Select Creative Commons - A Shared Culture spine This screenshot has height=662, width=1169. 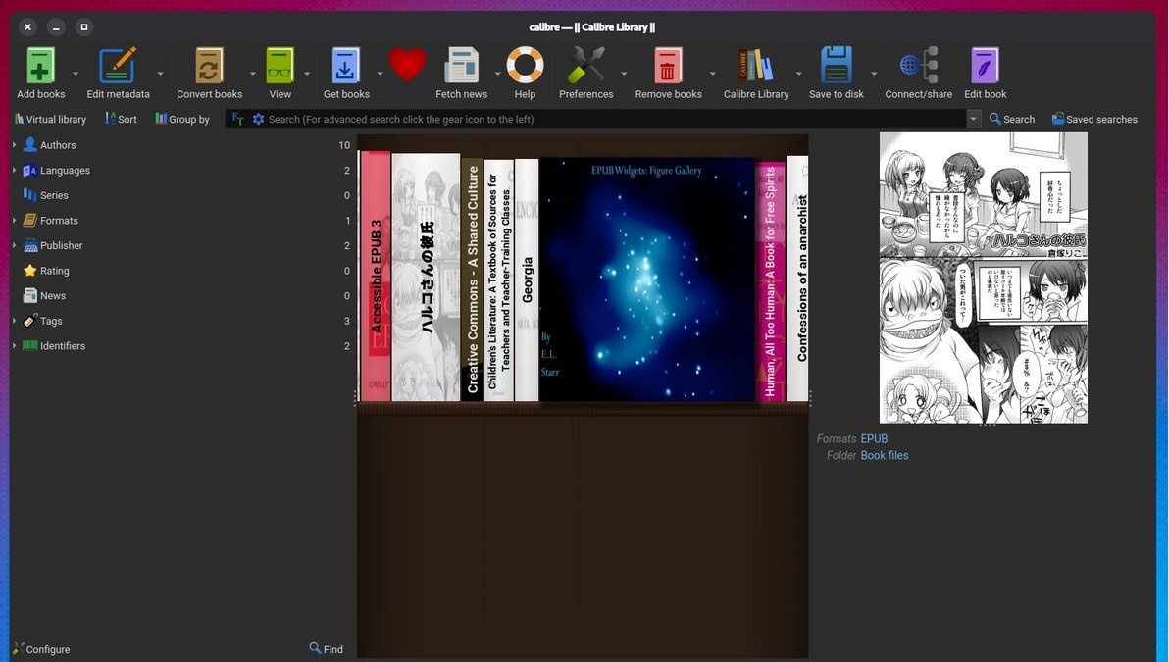pyautogui.click(x=472, y=280)
